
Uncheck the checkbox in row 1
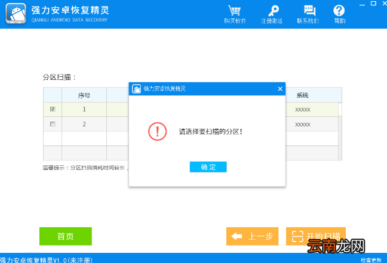point(53,109)
